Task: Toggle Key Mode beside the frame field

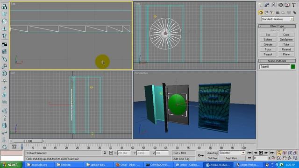Action: click(249, 158)
